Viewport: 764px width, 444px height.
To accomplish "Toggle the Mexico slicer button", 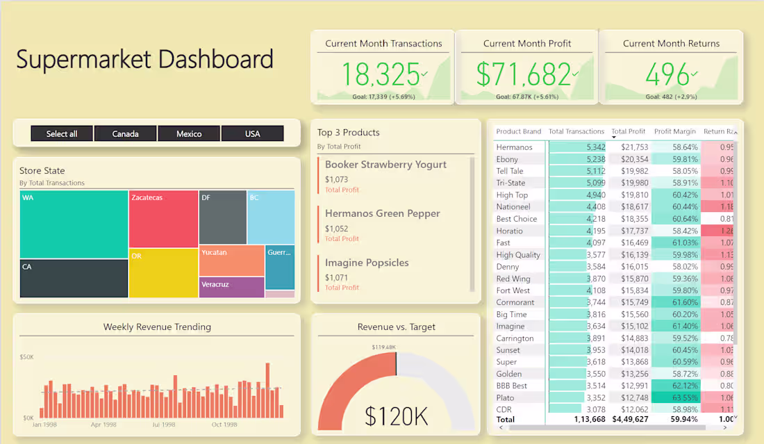I will [189, 133].
